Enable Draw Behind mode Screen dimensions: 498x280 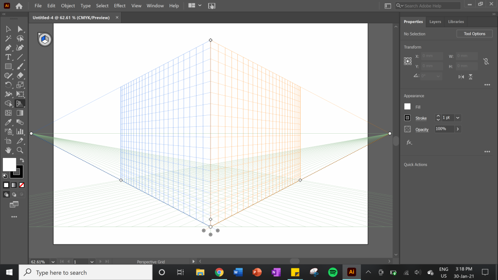pos(14,194)
